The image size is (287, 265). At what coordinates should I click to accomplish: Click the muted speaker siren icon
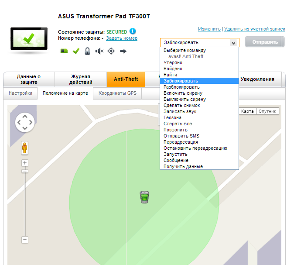point(99,51)
